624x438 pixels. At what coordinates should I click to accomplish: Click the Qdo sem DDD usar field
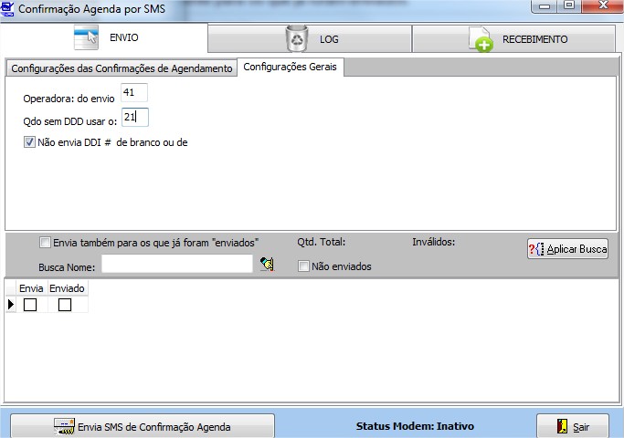click(x=133, y=117)
